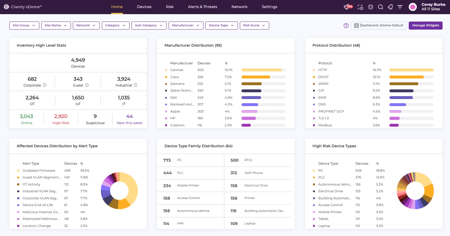Click the question mark help icon near dashboard selector
The image size is (450, 236).
click(x=346, y=25)
